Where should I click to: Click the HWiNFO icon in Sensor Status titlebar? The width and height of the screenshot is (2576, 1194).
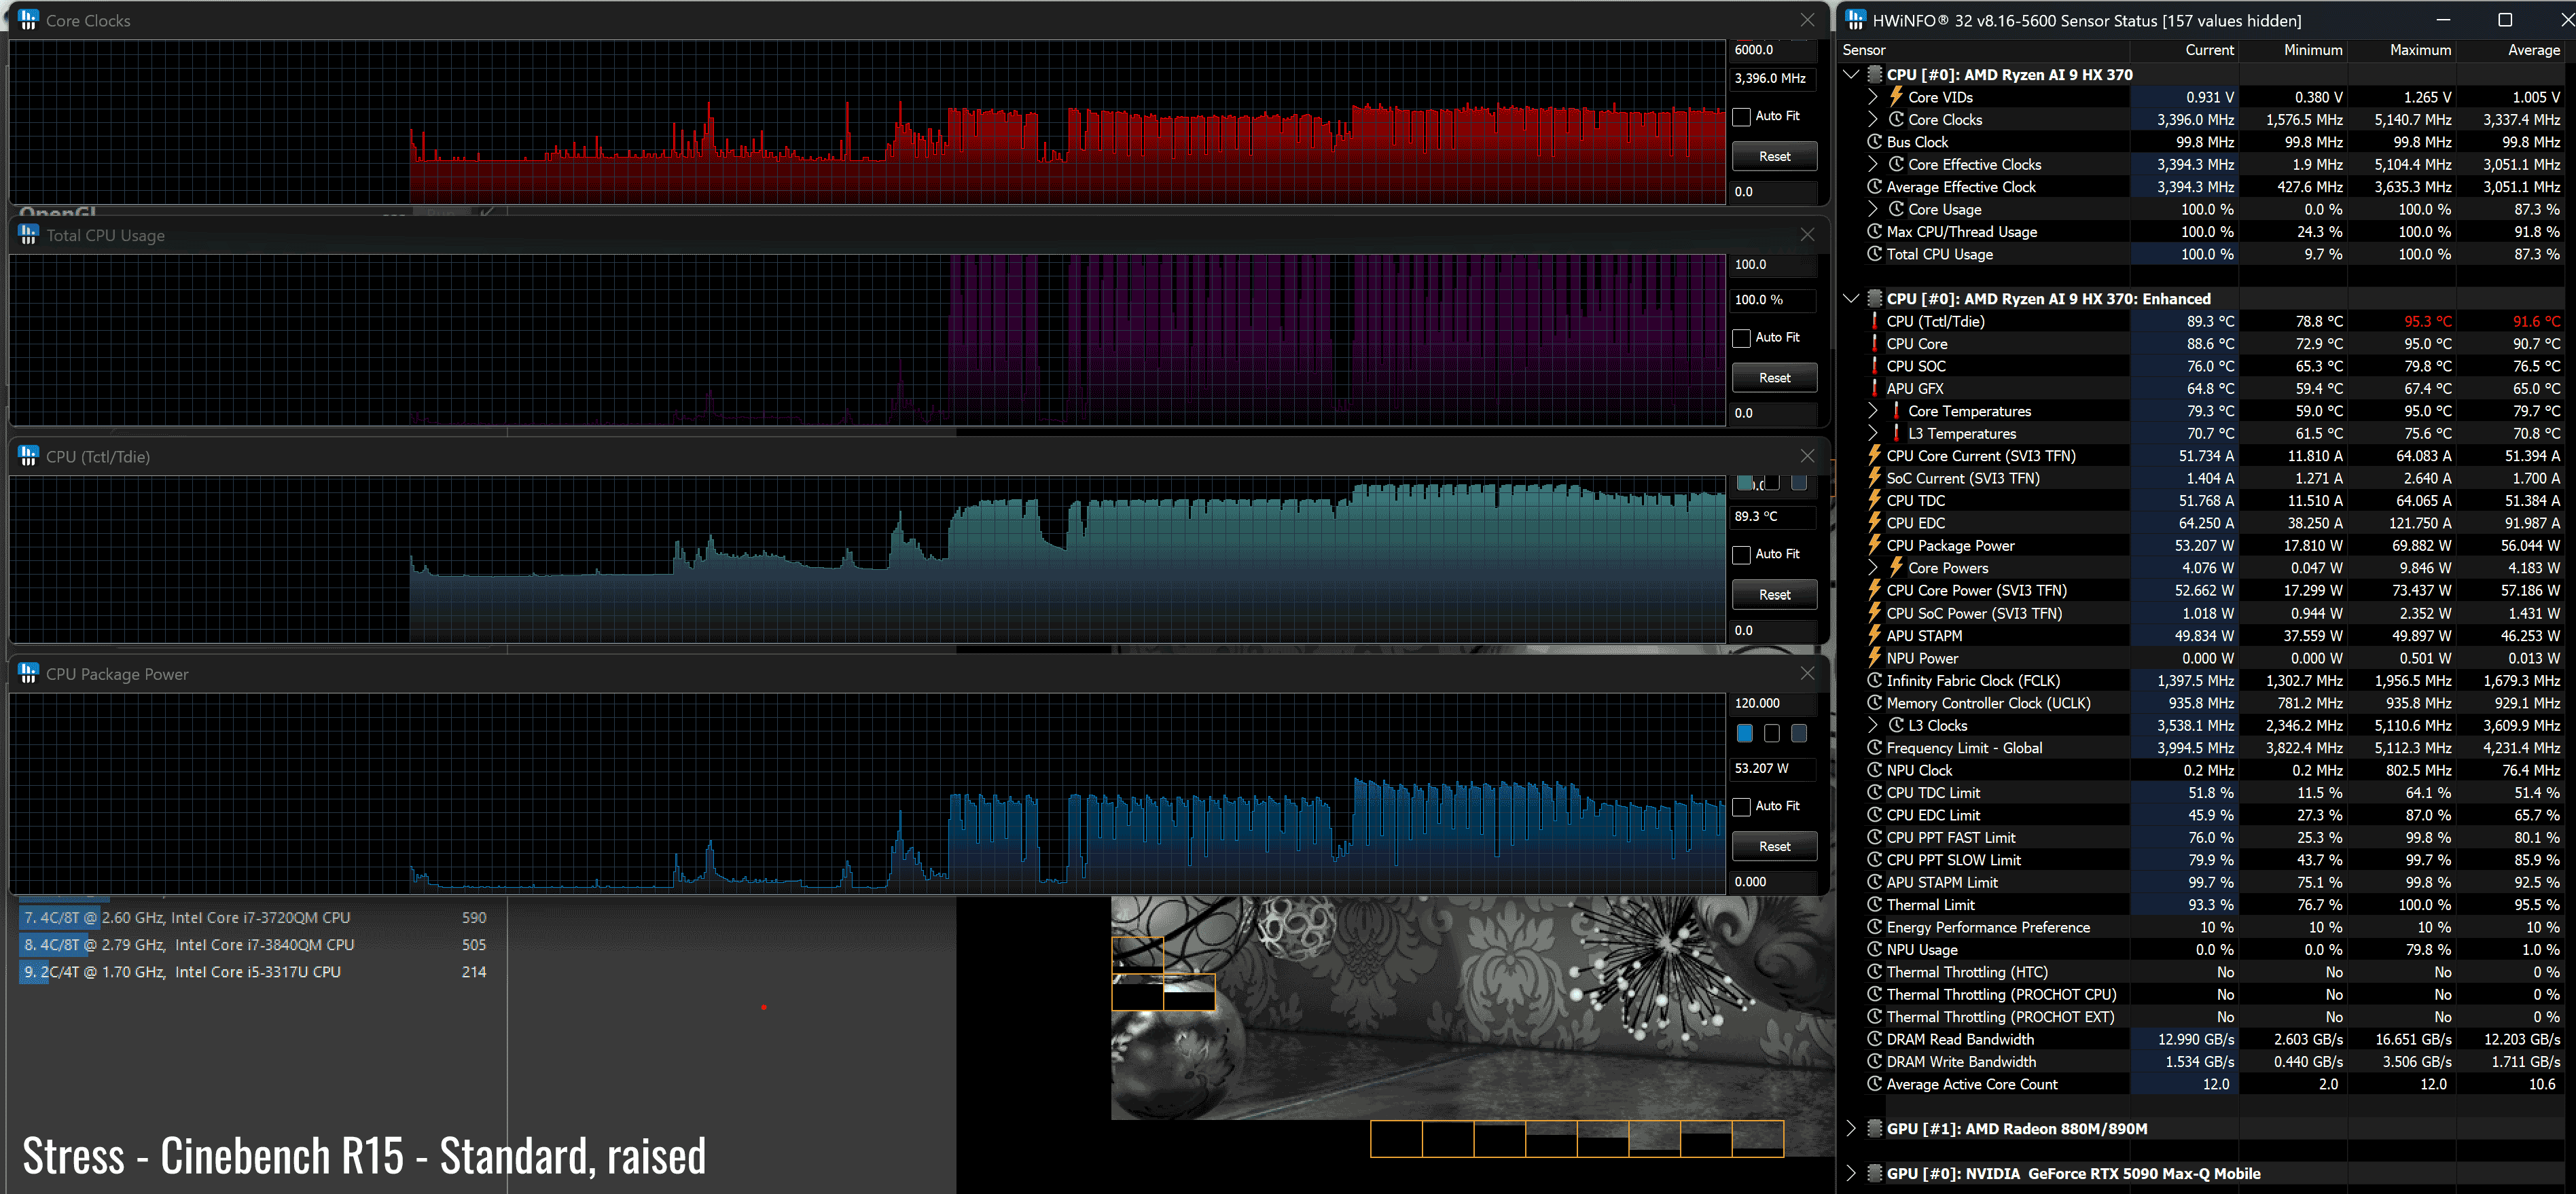click(x=1856, y=20)
